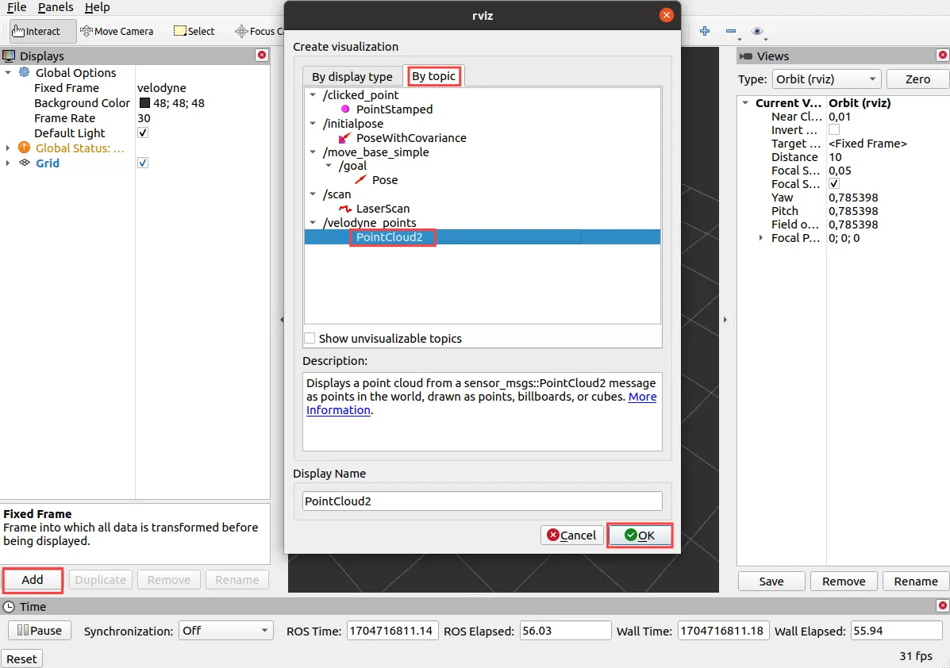Confirm dialog with OK button

pyautogui.click(x=640, y=536)
